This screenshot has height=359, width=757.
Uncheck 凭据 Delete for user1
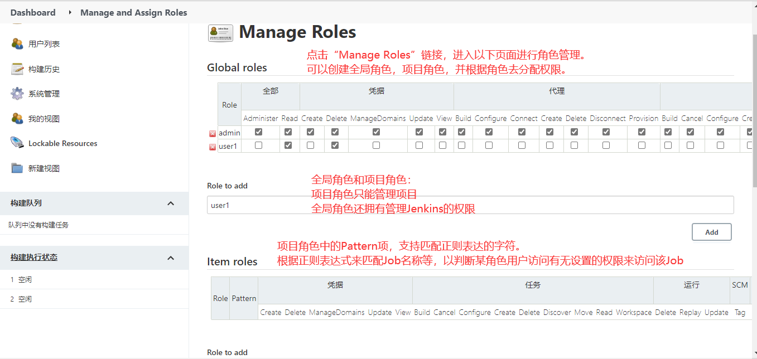[x=335, y=145]
